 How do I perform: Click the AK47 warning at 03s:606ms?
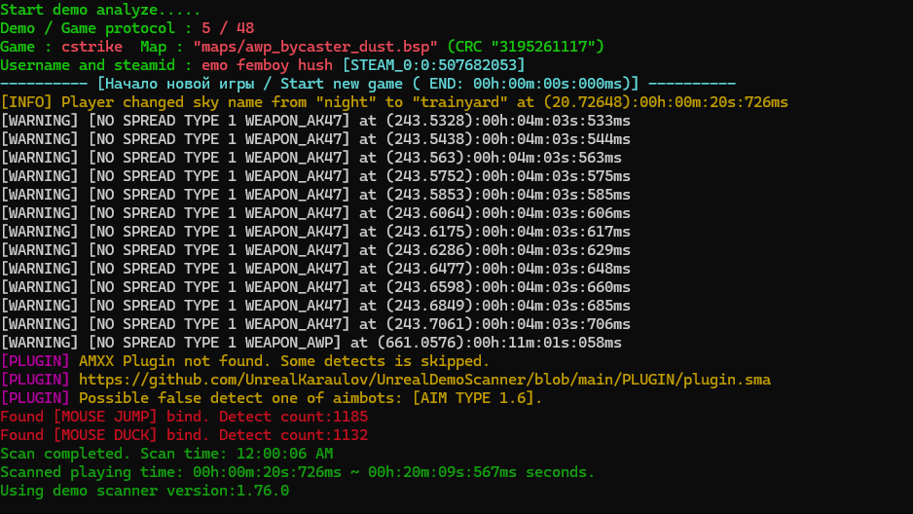(315, 213)
